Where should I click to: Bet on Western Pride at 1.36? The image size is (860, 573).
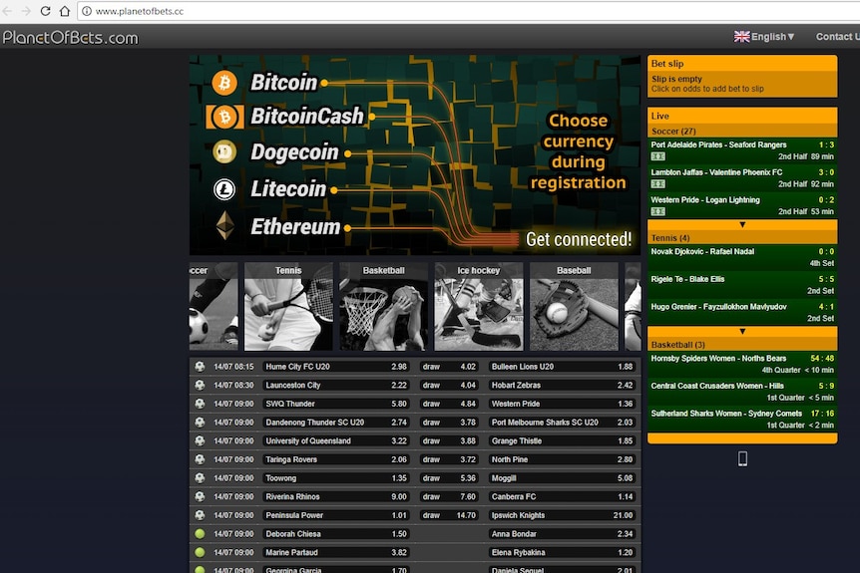(x=562, y=404)
